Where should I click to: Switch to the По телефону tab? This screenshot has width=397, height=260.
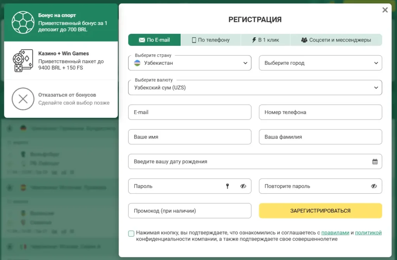click(211, 40)
